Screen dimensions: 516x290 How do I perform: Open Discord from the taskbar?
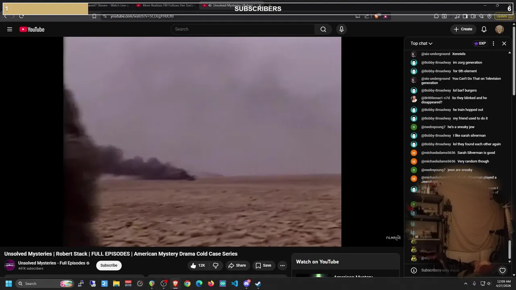point(246,284)
